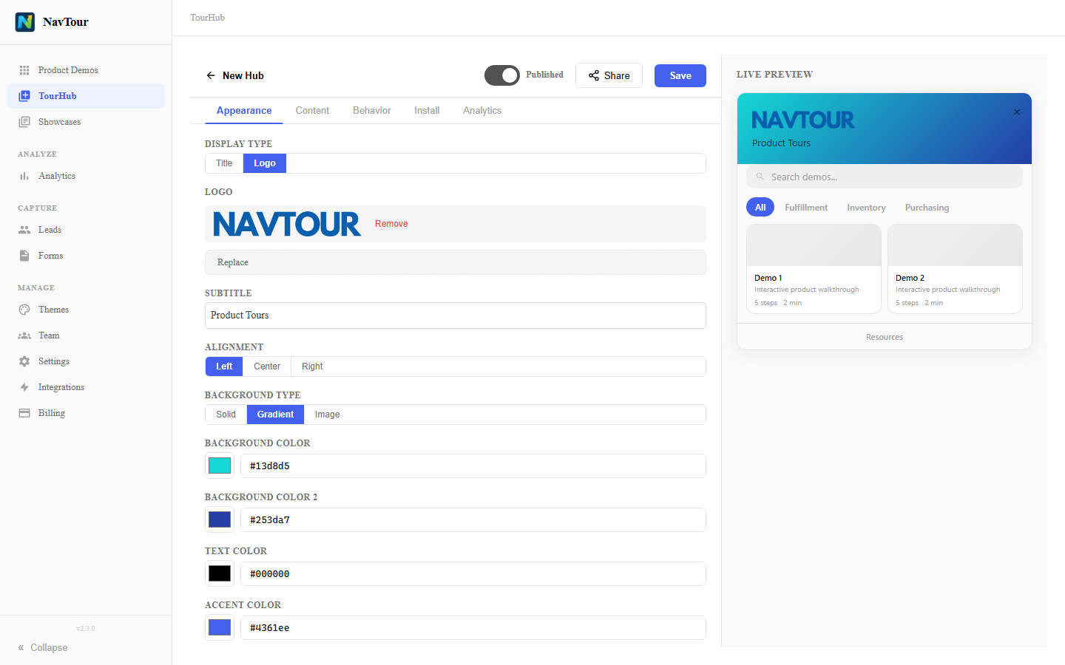The width and height of the screenshot is (1065, 665).
Task: Open the Showcases sidebar icon
Action: point(24,122)
